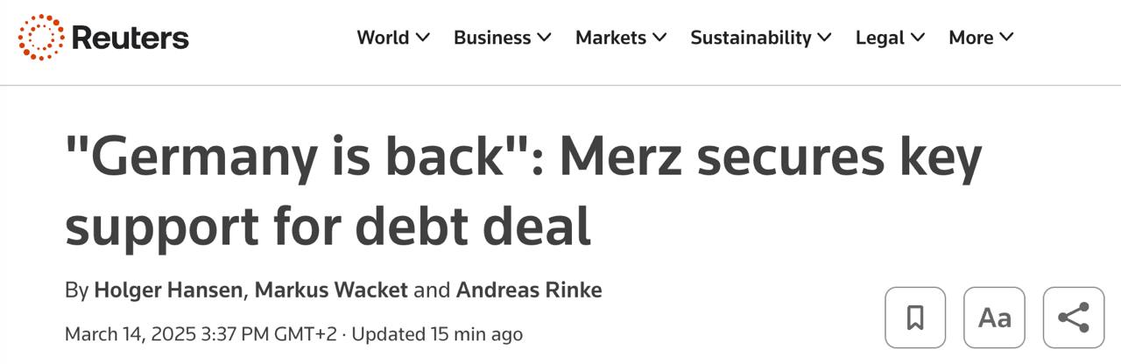View author Holger Hansen's profile

pos(170,290)
